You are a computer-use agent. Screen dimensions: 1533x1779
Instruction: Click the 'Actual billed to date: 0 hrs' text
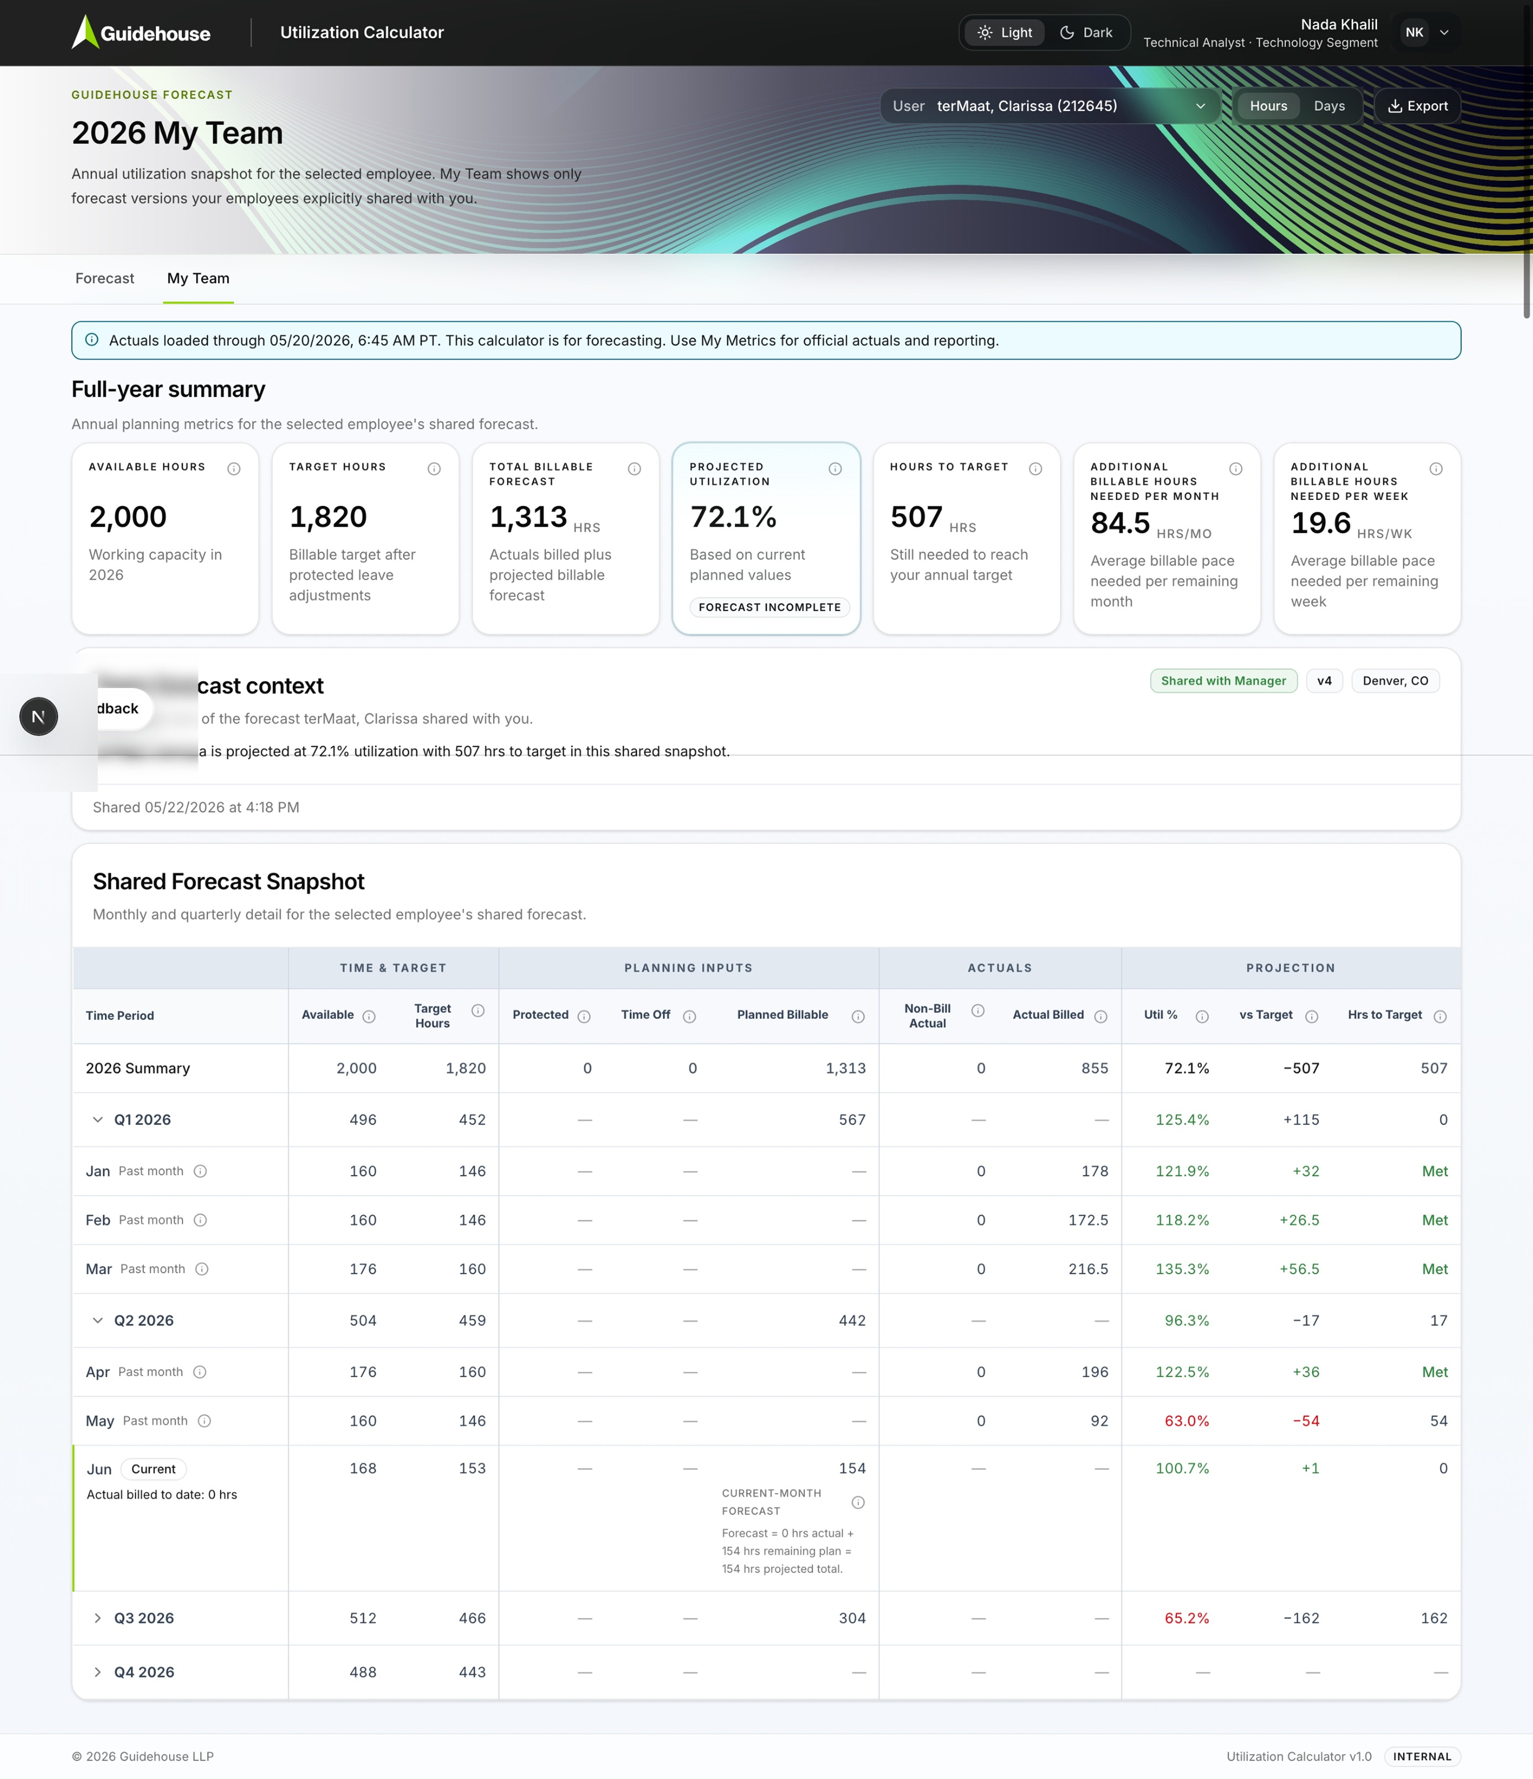162,1495
